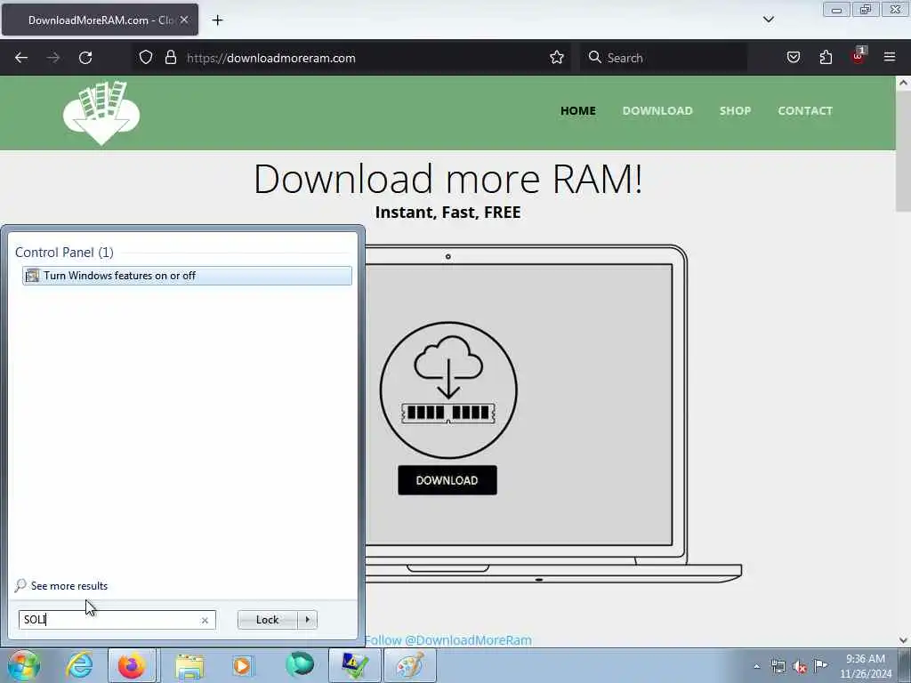
Task: Open Turn Windows features on or off
Action: pos(187,276)
